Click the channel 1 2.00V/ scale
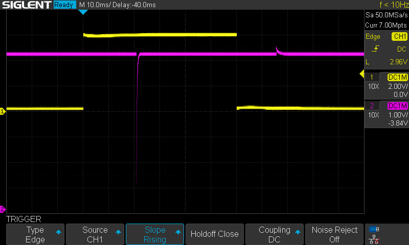Image resolution: width=409 pixels, height=245 pixels. point(398,86)
